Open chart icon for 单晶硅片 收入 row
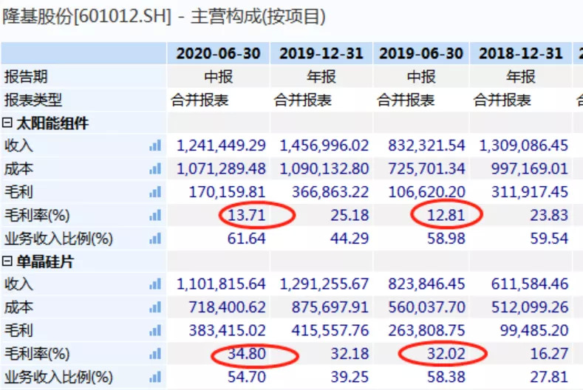The width and height of the screenshot is (583, 390). (155, 284)
